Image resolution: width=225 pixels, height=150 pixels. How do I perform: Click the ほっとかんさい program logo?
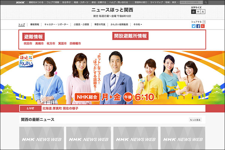tap(27, 61)
